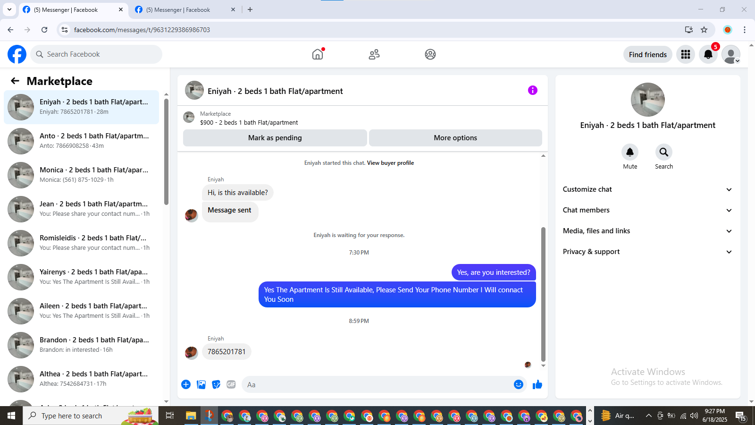This screenshot has width=755, height=425.
Task: Switch to the second Messenger tab
Action: (184, 9)
